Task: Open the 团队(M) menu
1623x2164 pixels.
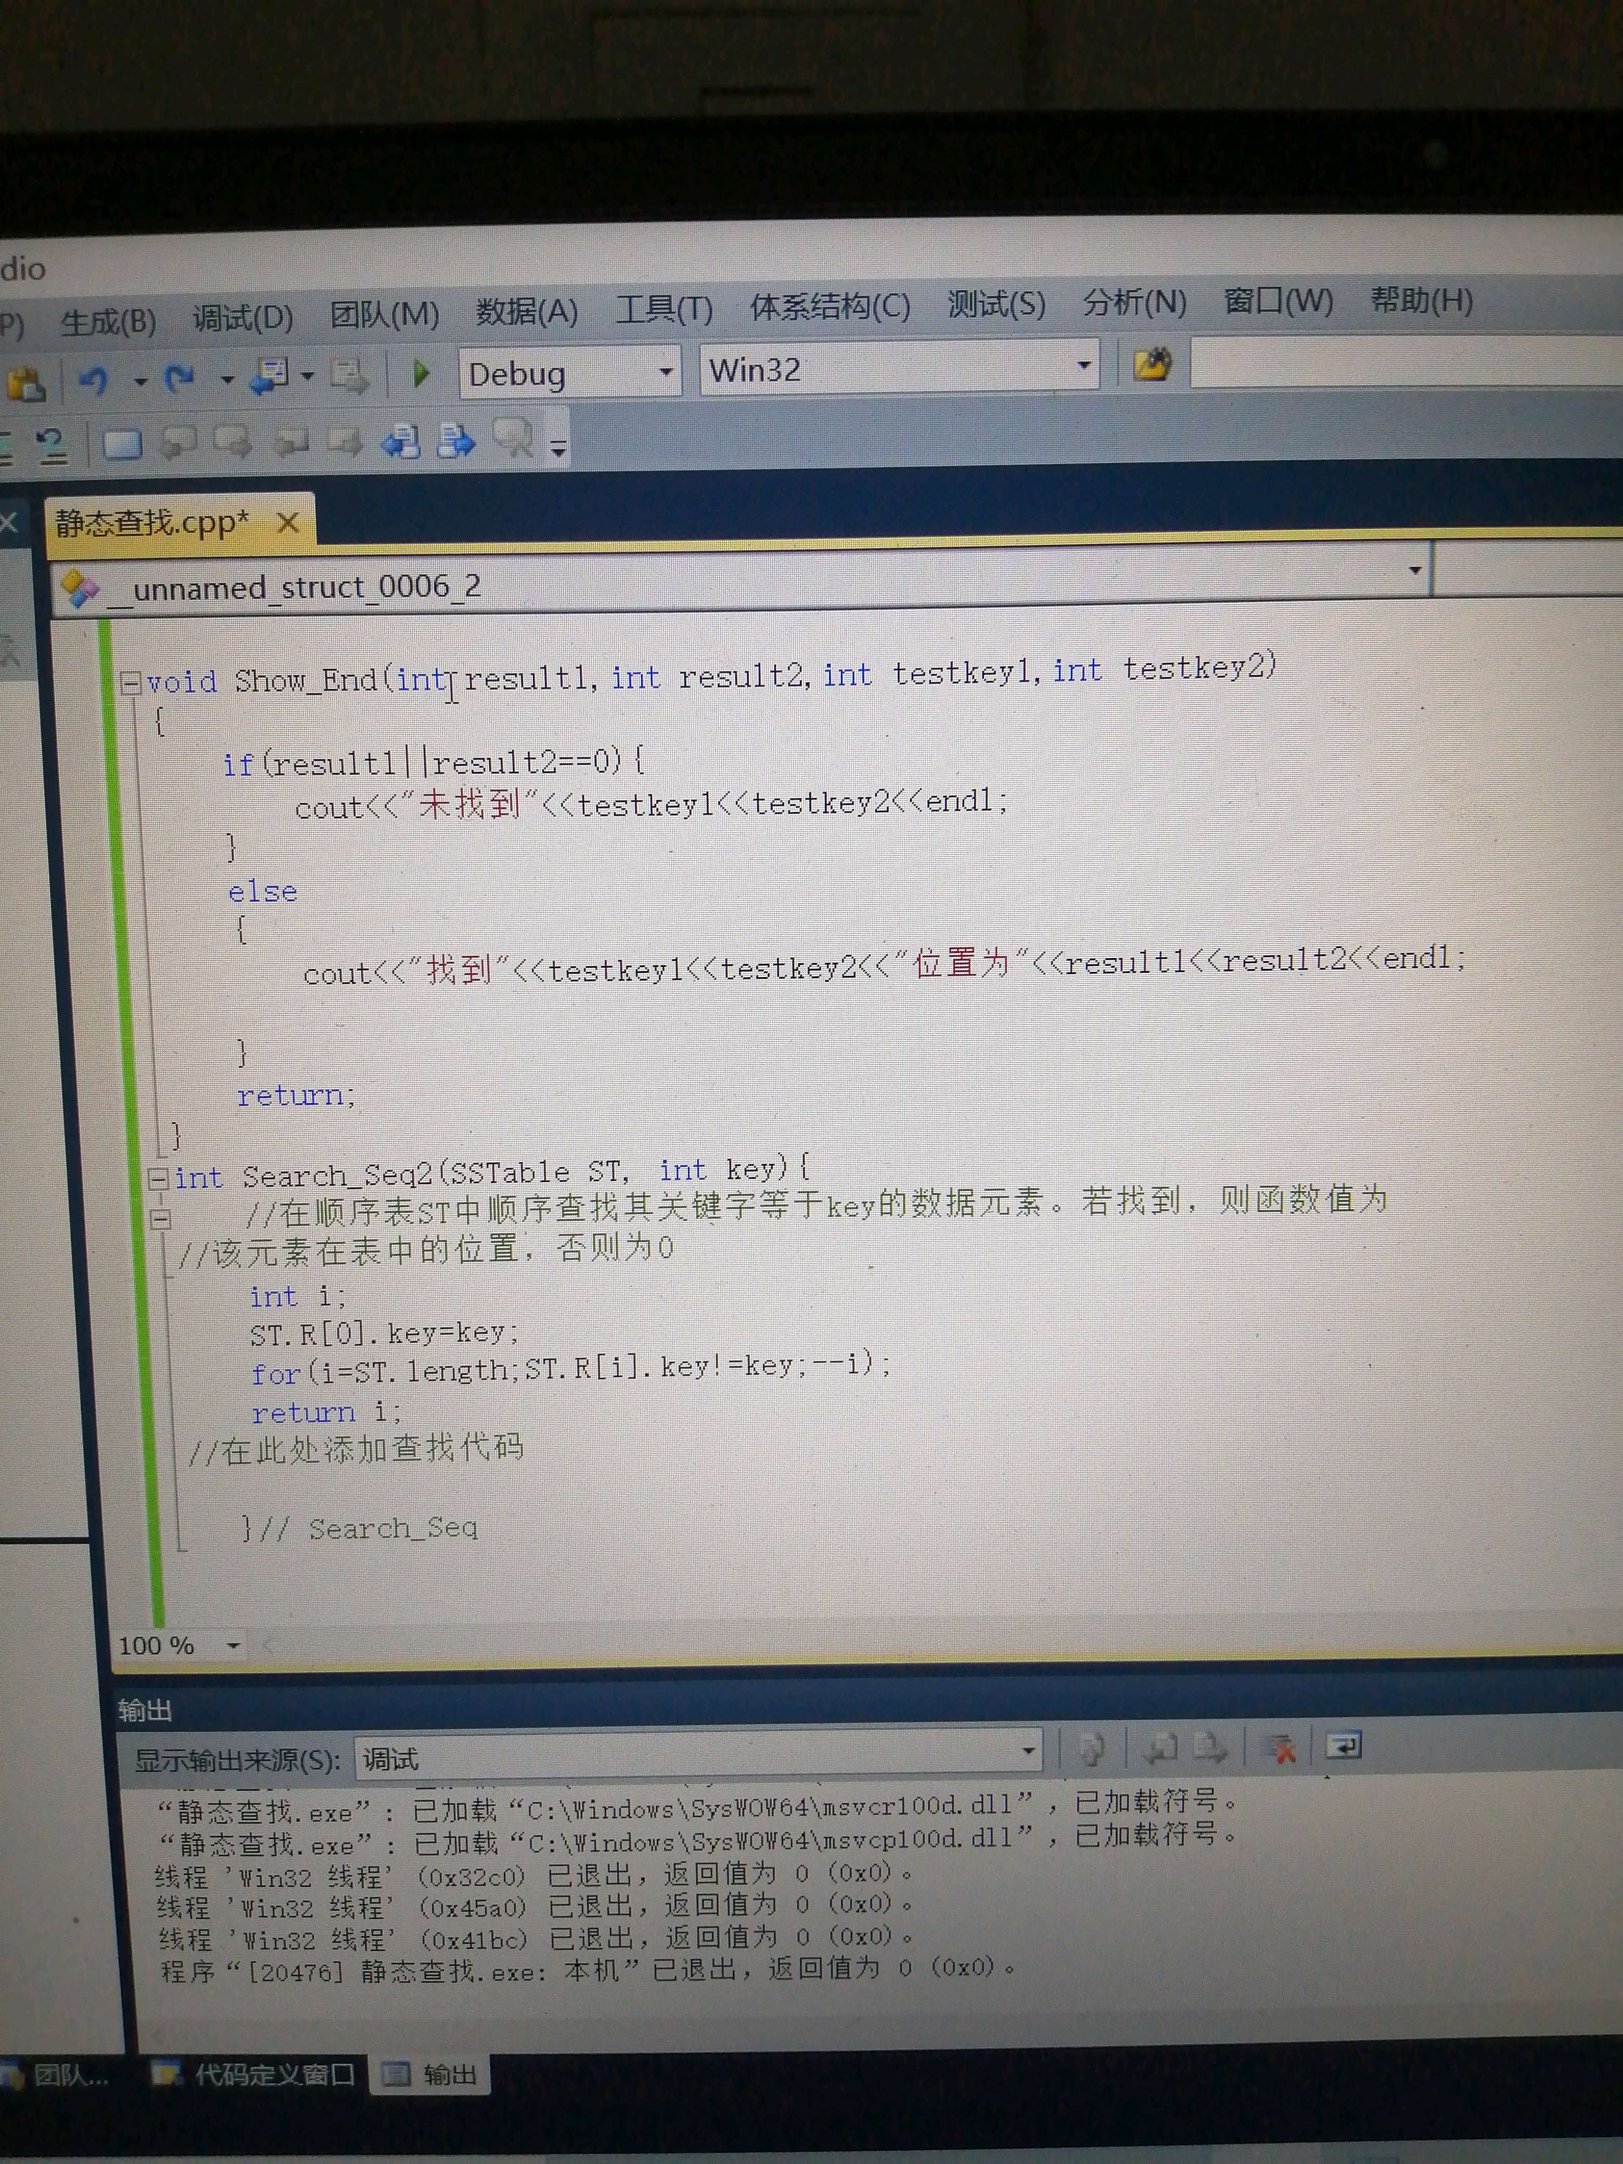Action: tap(384, 315)
